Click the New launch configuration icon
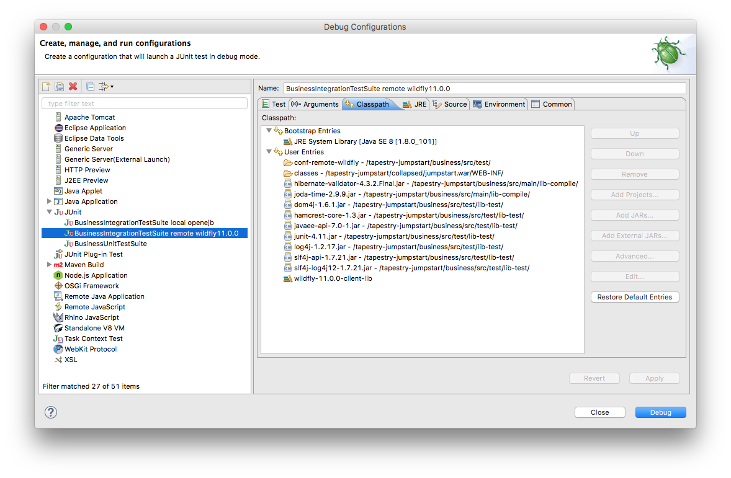 pyautogui.click(x=46, y=86)
